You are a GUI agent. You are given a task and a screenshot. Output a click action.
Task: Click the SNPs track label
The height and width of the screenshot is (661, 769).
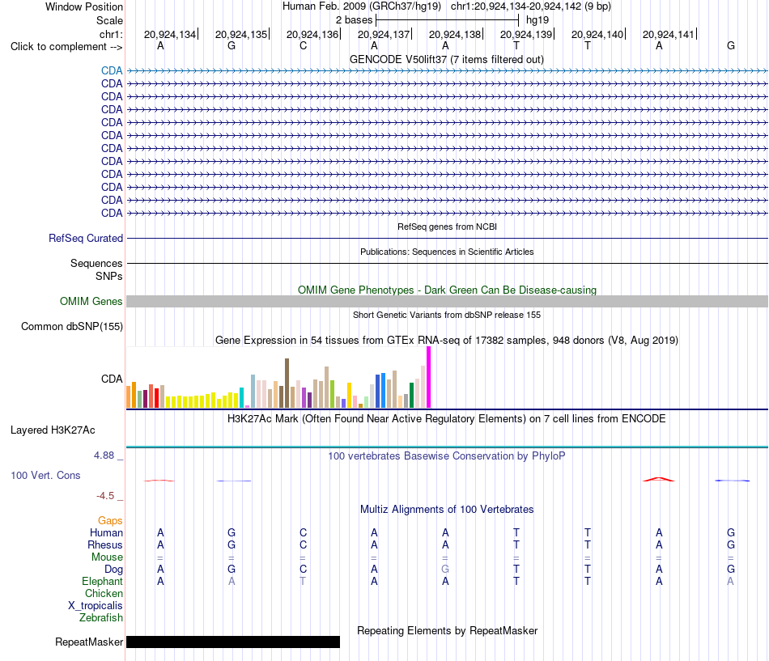click(109, 276)
